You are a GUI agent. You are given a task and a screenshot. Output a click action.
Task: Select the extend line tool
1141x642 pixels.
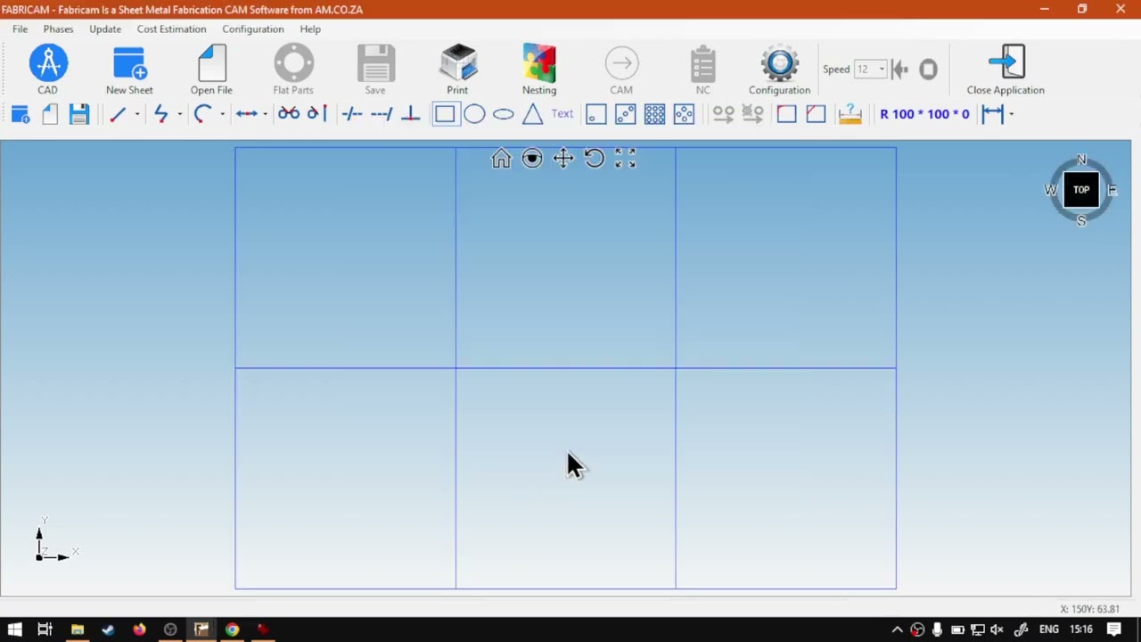[x=382, y=114]
